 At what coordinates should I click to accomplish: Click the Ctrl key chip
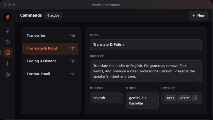click(171, 98)
